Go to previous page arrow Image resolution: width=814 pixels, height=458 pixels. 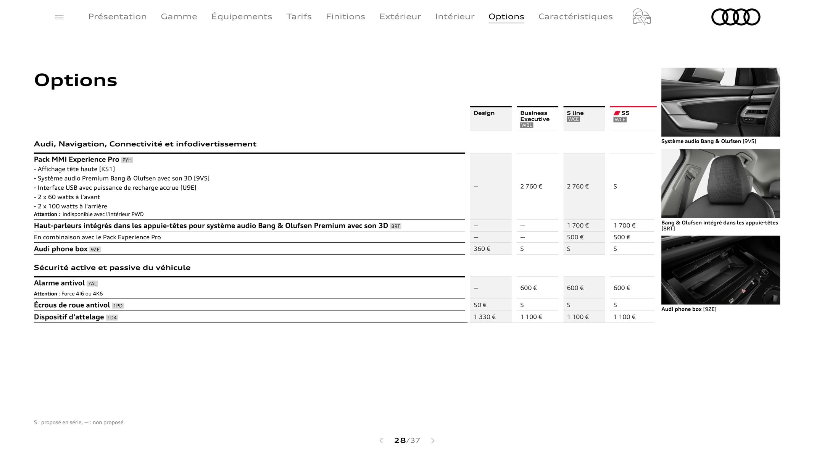[x=381, y=440]
